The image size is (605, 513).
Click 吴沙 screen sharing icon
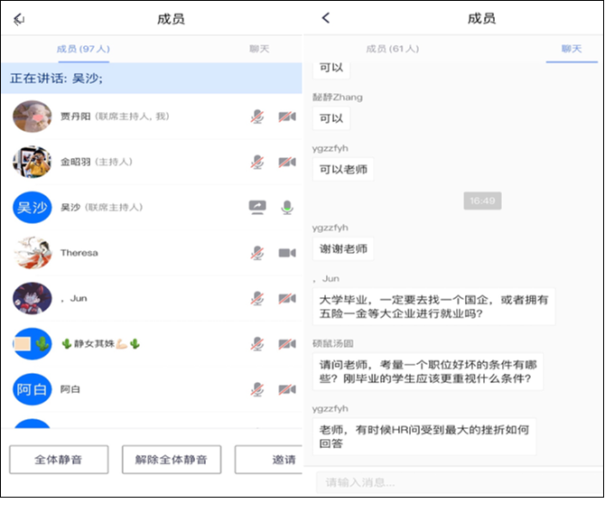pos(257,207)
